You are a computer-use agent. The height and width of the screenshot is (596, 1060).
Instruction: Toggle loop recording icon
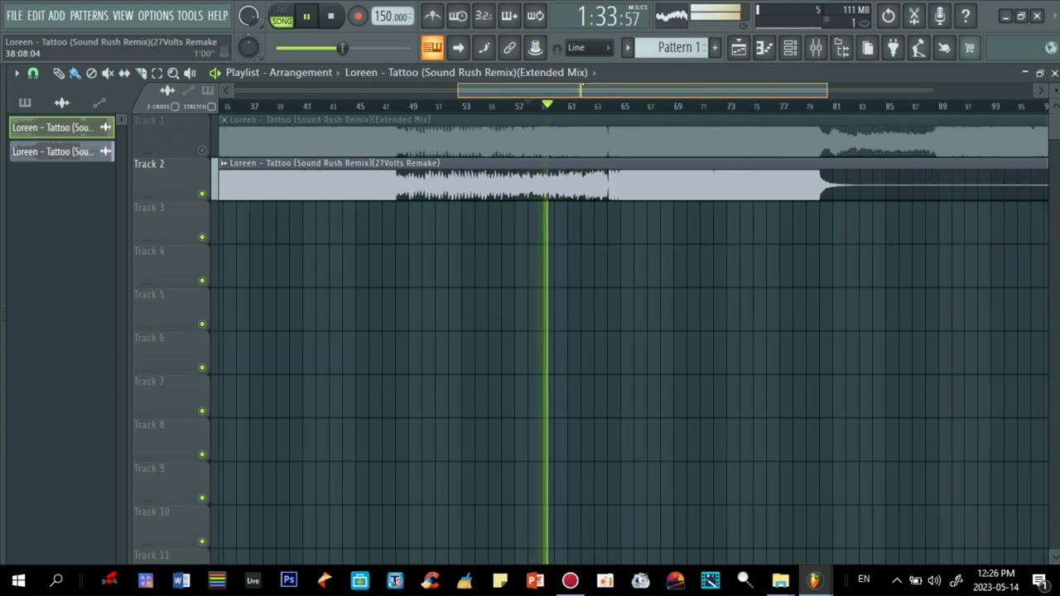tap(535, 16)
